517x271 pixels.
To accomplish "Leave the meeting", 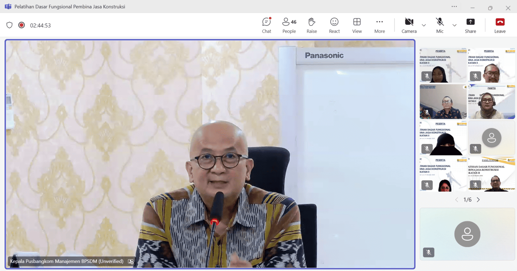I will point(500,25).
